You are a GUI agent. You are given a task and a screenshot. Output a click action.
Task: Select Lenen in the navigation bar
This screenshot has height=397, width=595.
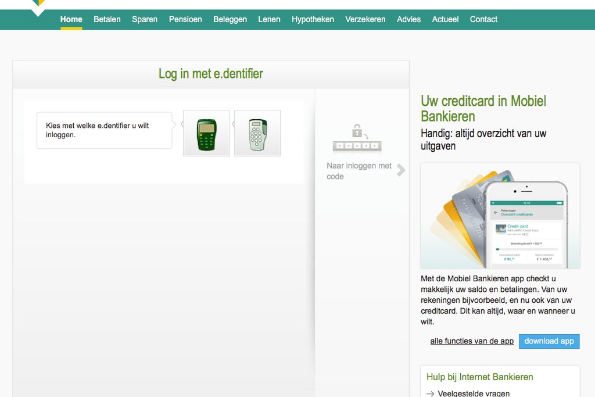tap(269, 19)
